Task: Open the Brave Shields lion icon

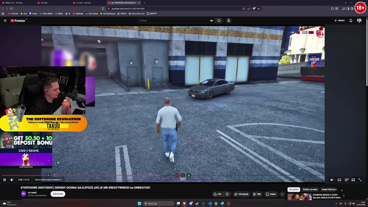Action: tap(254, 9)
